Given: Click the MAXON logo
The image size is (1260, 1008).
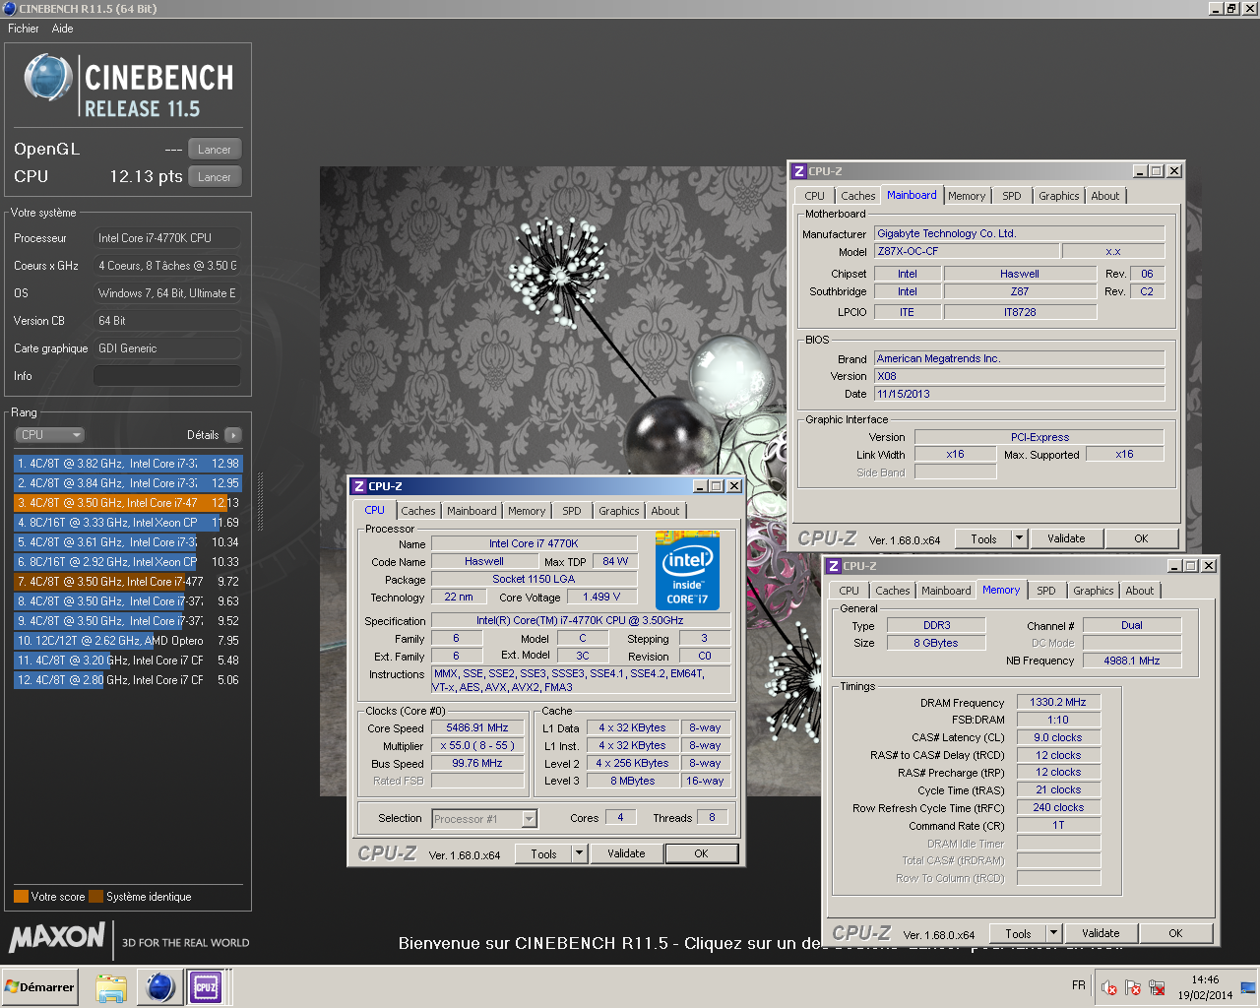Looking at the screenshot, I should 57,937.
